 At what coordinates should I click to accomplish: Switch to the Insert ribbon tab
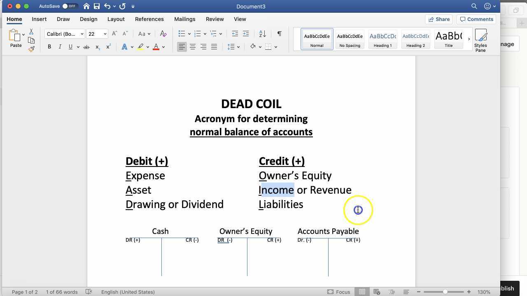pyautogui.click(x=39, y=19)
